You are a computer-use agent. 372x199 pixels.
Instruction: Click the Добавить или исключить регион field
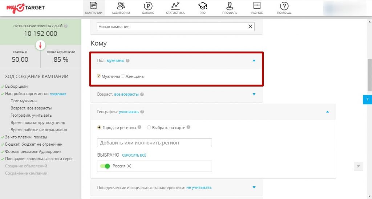click(x=154, y=143)
